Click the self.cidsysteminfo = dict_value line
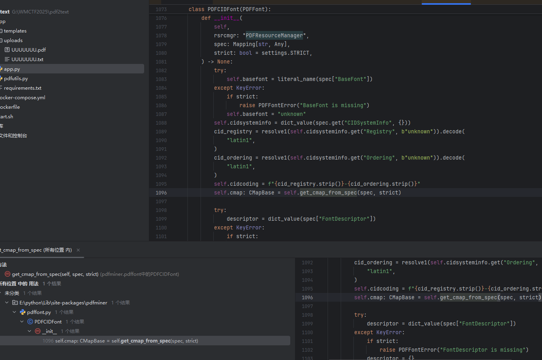The image size is (542, 360). coord(312,123)
